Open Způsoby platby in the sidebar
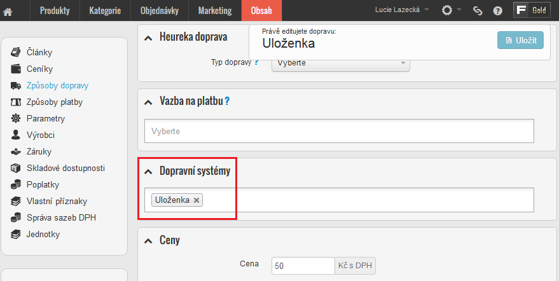The image size is (559, 281). point(55,102)
